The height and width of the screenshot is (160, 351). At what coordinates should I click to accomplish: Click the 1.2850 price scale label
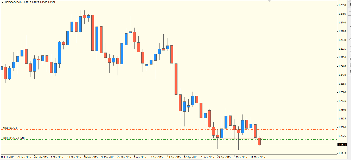(x=342, y=5)
